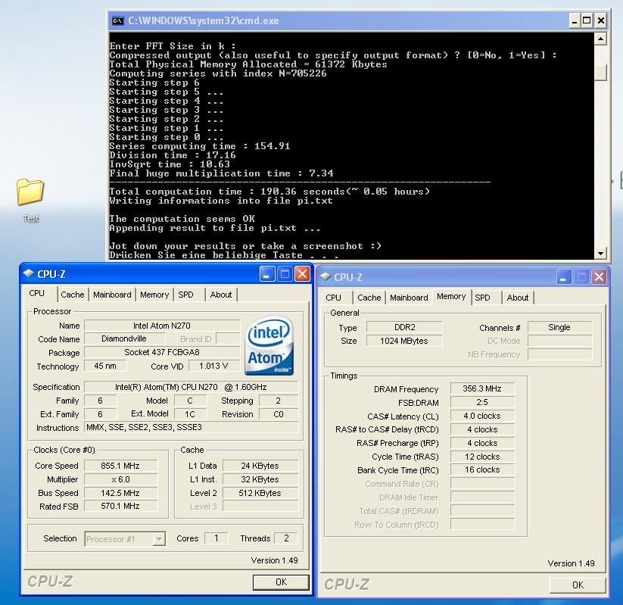Close the cmd.exe window
This screenshot has width=623, height=605.
point(601,20)
